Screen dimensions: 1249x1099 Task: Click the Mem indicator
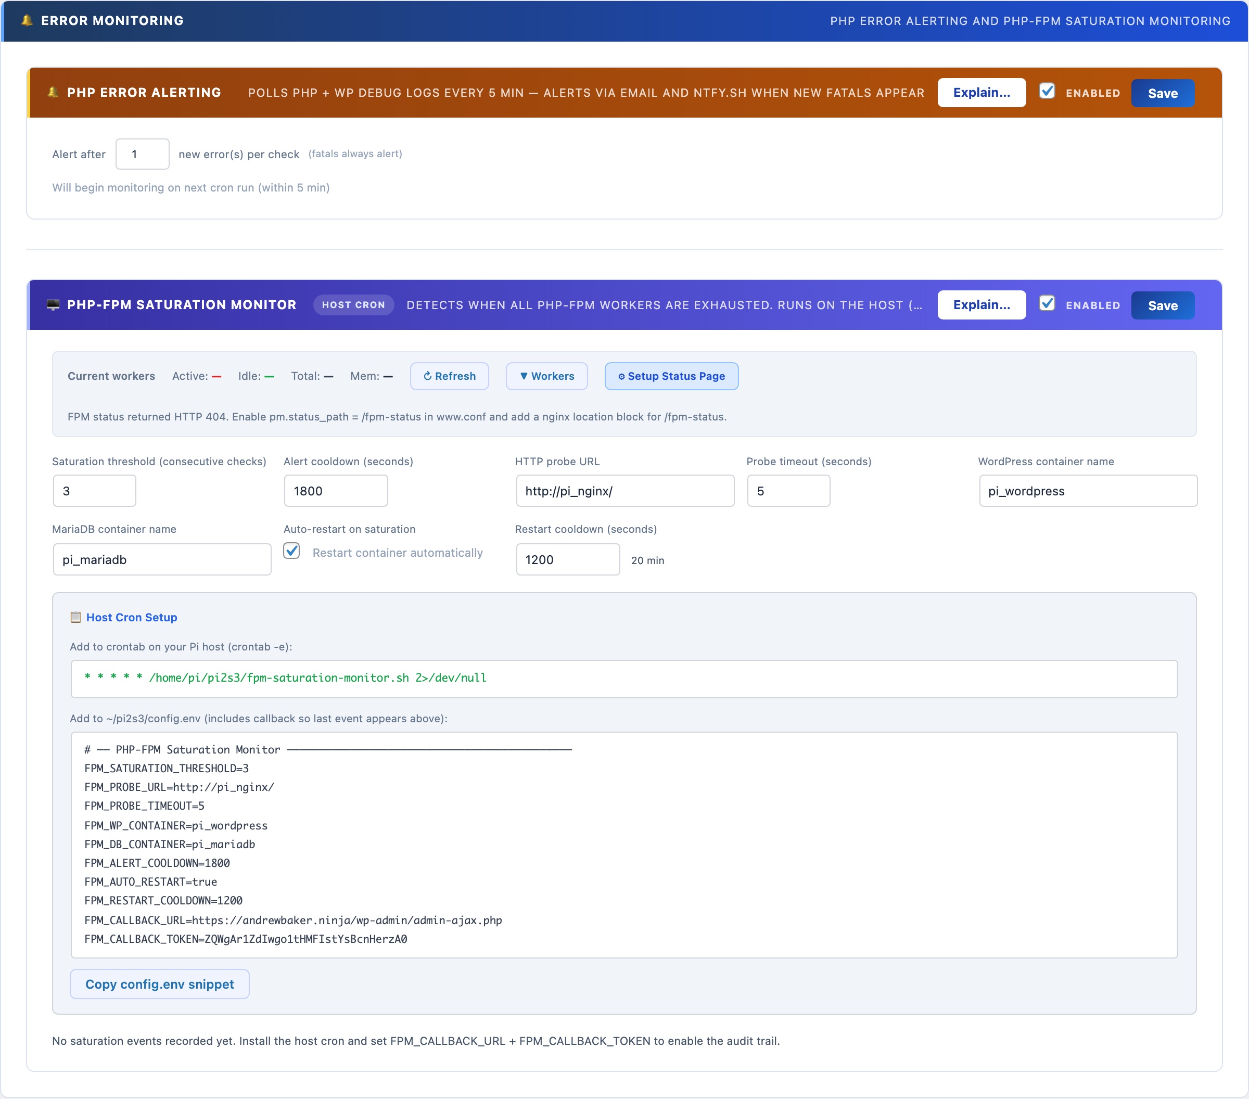[x=372, y=376]
